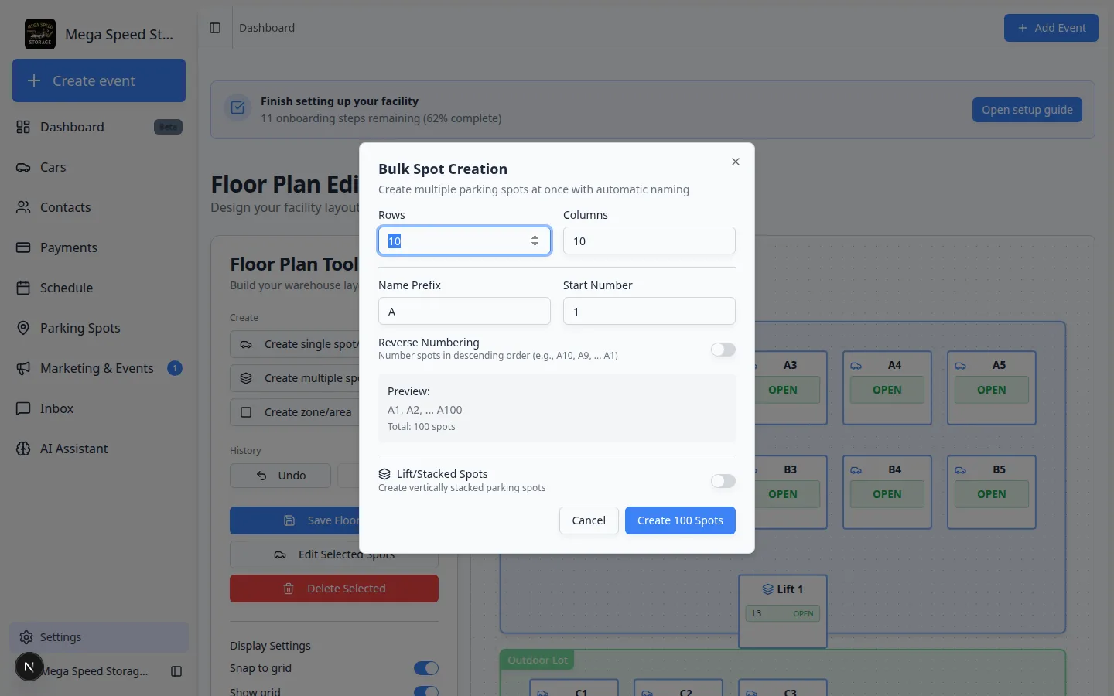Screen dimensions: 1114x696
Task: Click the Beta badge next to Dashboard
Action: pos(168,127)
